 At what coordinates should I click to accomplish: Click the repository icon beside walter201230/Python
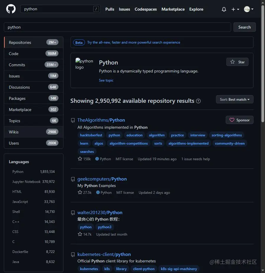pos(73,213)
